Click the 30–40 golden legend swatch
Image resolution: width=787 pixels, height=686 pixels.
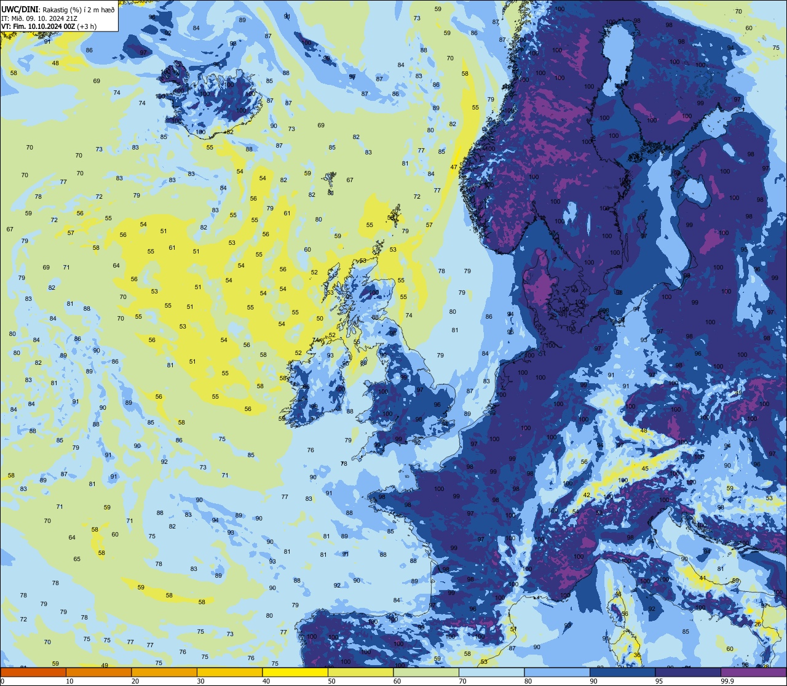(229, 672)
